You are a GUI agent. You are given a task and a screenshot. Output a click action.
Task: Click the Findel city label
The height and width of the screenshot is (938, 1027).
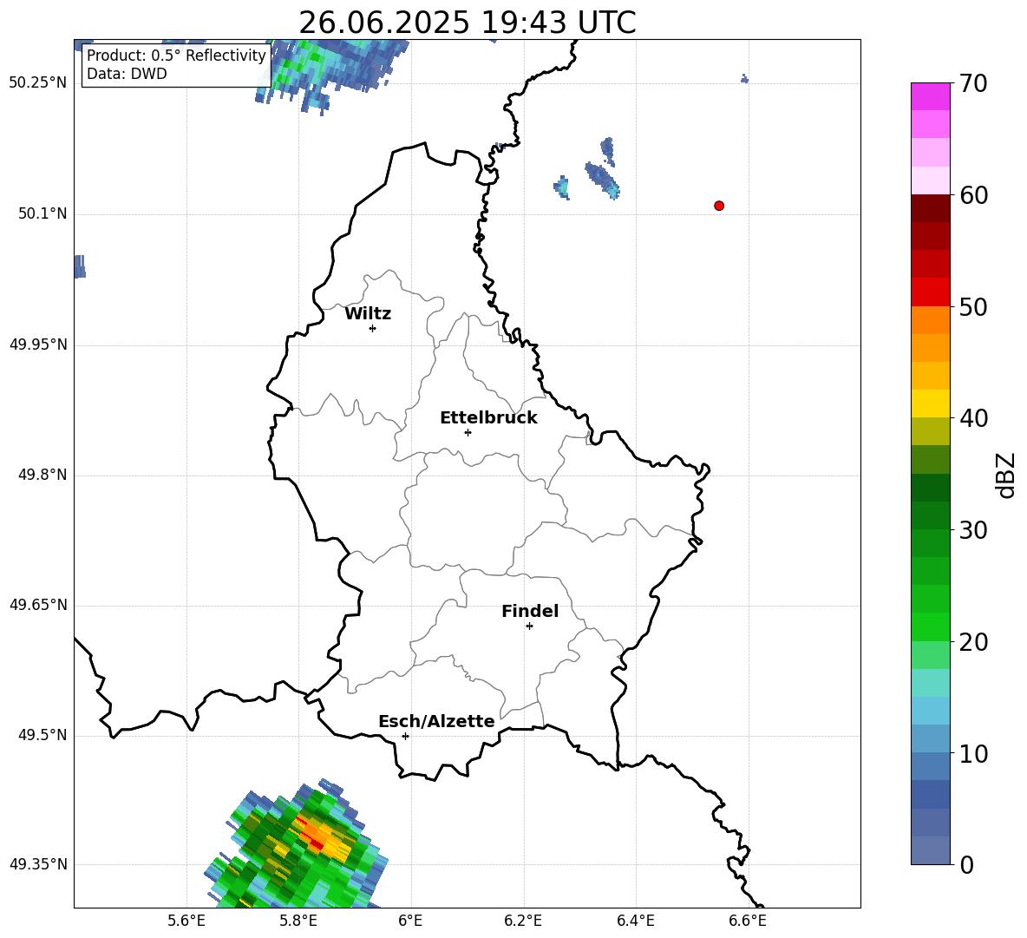coord(530,611)
